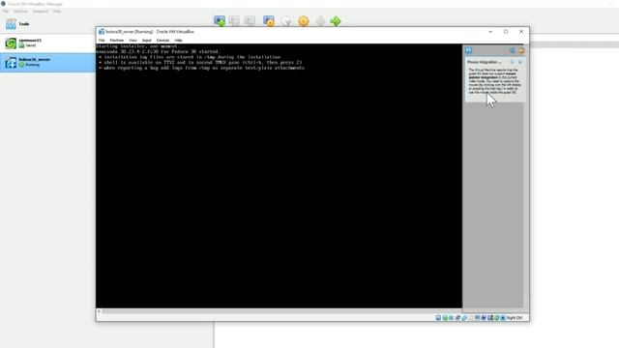This screenshot has width=619, height=348.
Task: Click the recording indicator in VM status bar
Action: click(484, 318)
